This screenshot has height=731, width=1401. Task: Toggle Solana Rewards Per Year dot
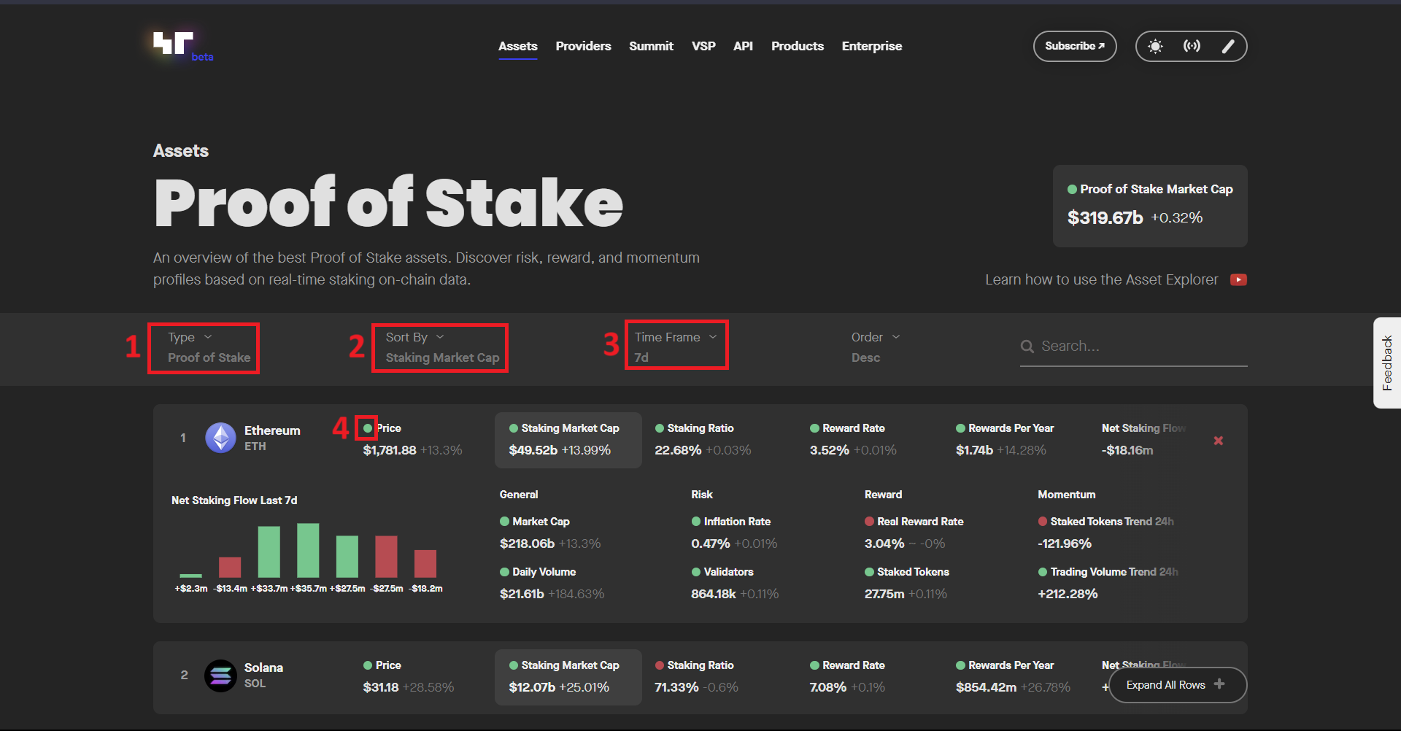pos(960,665)
